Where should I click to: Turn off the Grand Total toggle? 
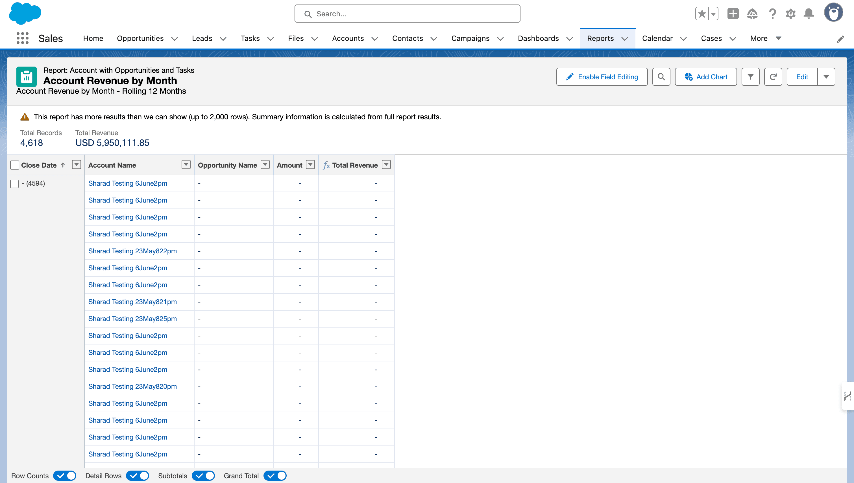(275, 476)
